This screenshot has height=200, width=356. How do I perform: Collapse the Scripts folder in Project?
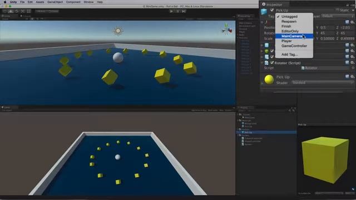pyautogui.click(x=238, y=135)
